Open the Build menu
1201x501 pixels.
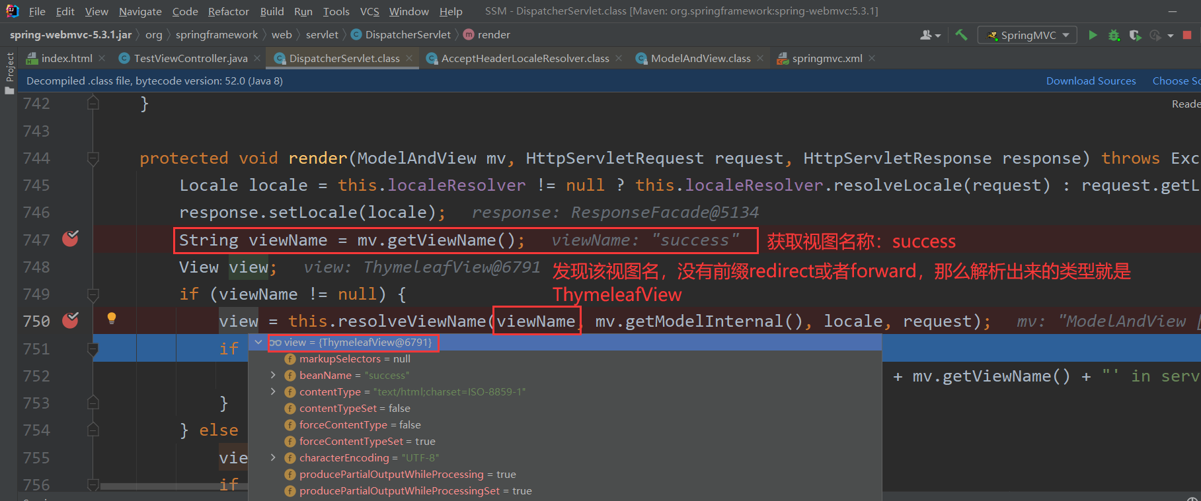coord(272,11)
